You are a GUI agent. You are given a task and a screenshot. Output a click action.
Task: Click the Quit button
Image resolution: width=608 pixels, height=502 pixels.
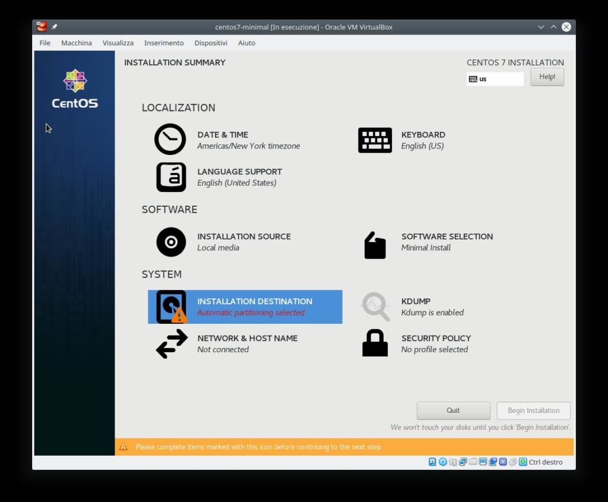[453, 410]
